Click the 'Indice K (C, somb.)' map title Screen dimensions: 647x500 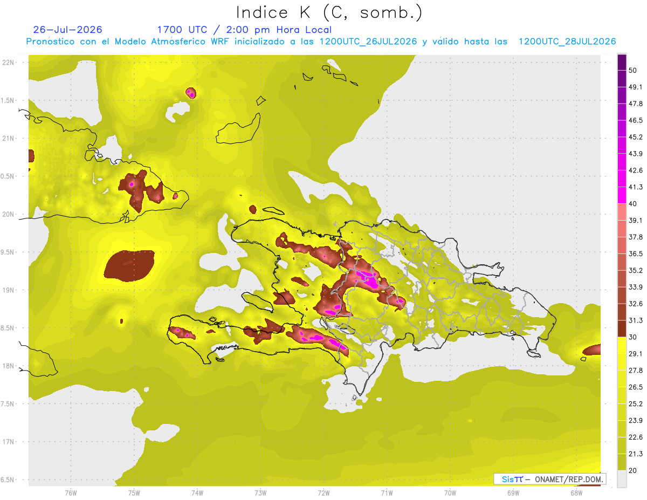pos(329,12)
